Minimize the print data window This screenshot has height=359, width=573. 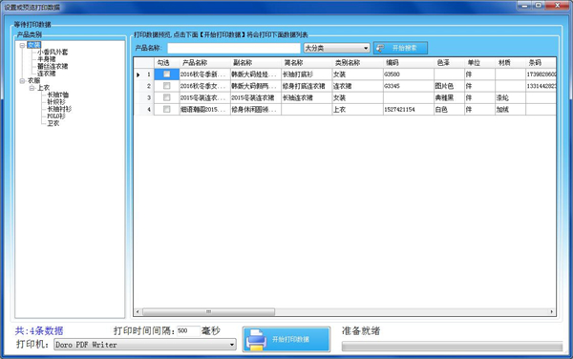point(524,6)
